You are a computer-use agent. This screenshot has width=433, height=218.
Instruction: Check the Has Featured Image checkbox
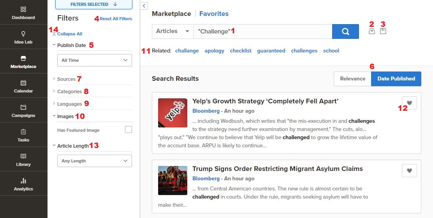click(128, 129)
